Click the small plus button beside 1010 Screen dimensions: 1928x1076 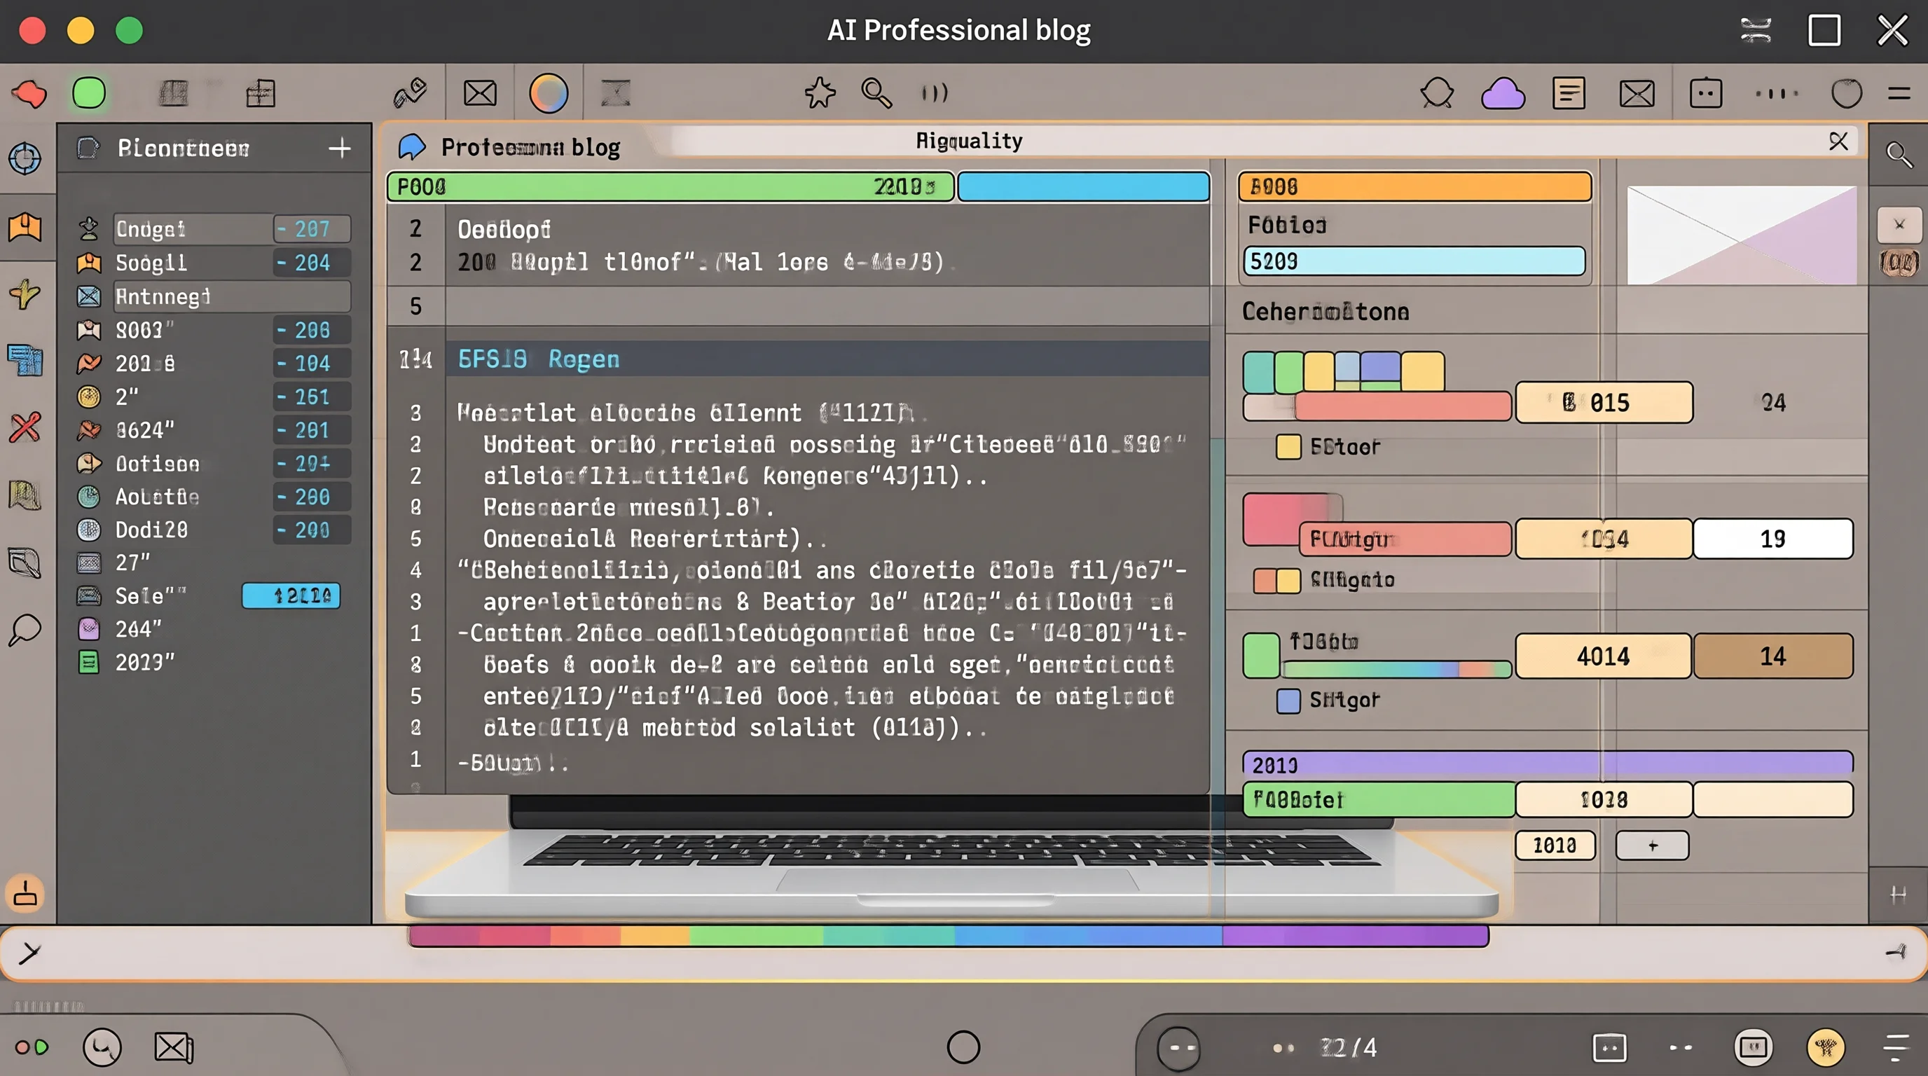(x=1652, y=846)
